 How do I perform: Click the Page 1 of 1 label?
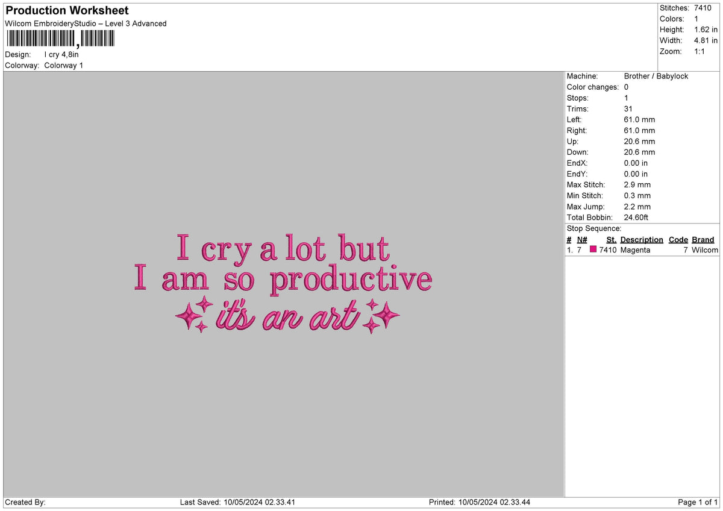click(x=696, y=501)
